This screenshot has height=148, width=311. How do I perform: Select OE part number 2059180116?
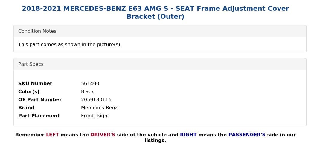(96, 100)
